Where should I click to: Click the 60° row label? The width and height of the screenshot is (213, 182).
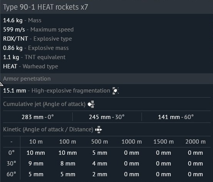12,174
